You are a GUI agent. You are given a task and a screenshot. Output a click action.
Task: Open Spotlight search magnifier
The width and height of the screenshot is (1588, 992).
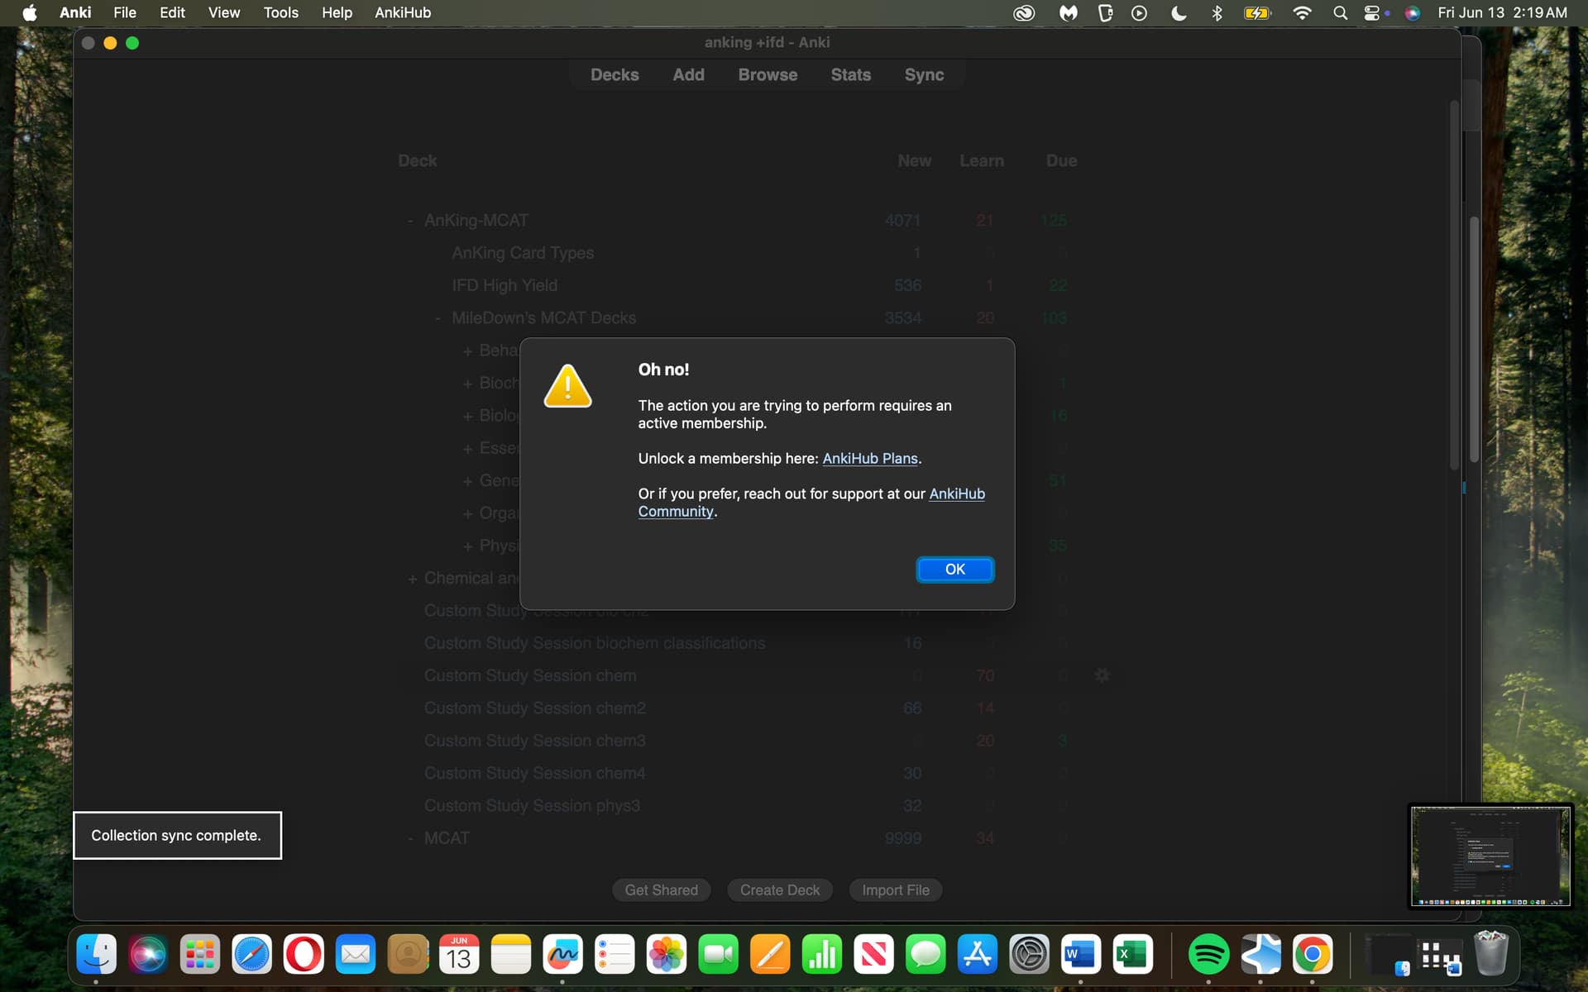[x=1340, y=12]
